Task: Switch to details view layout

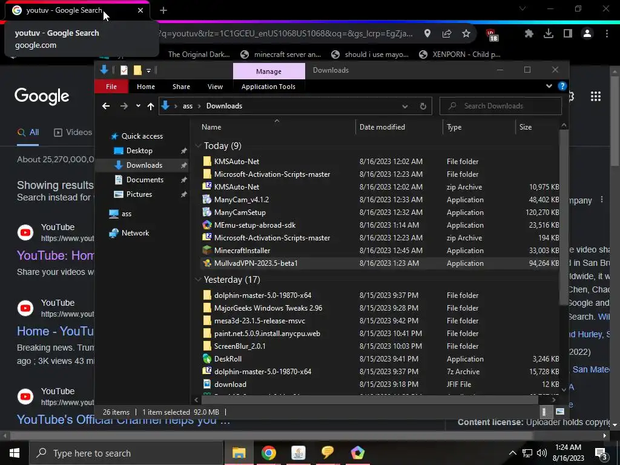Action: (544, 412)
